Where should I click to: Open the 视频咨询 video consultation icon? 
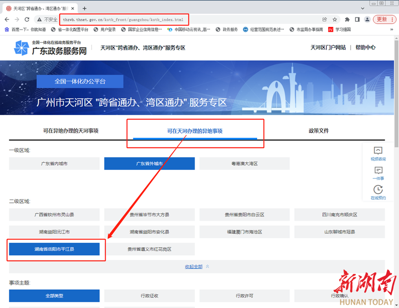coord(378,153)
